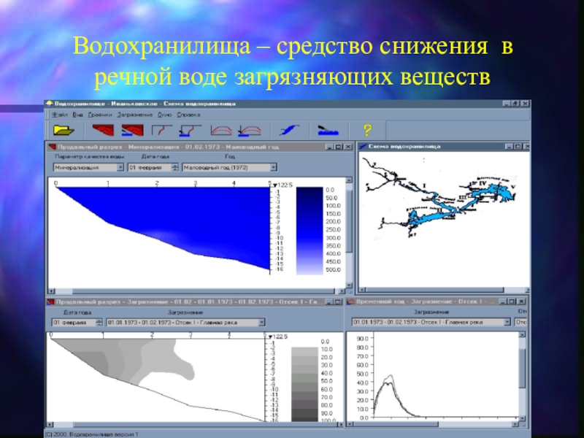This screenshot has width=584, height=438.
Task: Click the 01 февраля field in Минерализация window
Action: [x=150, y=168]
